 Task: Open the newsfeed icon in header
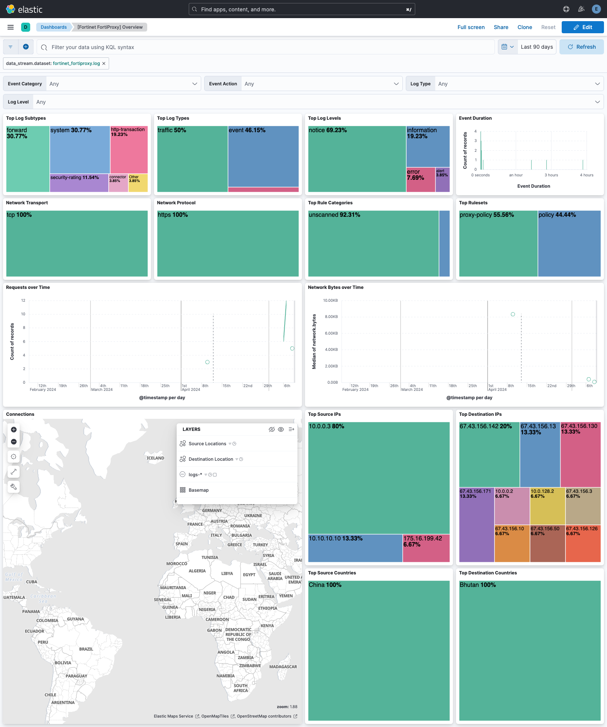click(x=581, y=9)
